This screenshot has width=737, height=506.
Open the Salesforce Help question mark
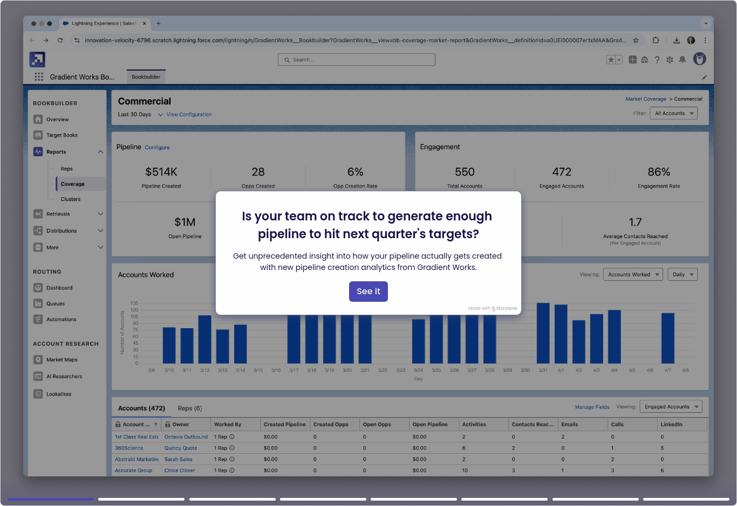[x=657, y=60]
